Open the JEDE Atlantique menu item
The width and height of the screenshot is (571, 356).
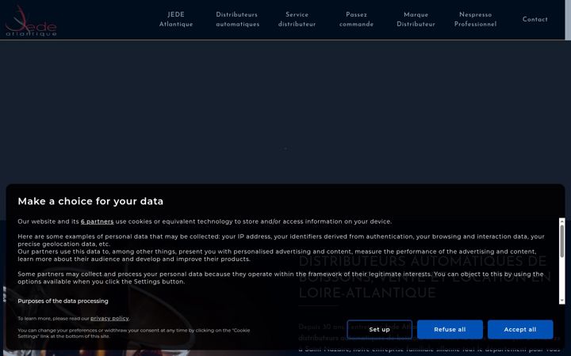176,19
